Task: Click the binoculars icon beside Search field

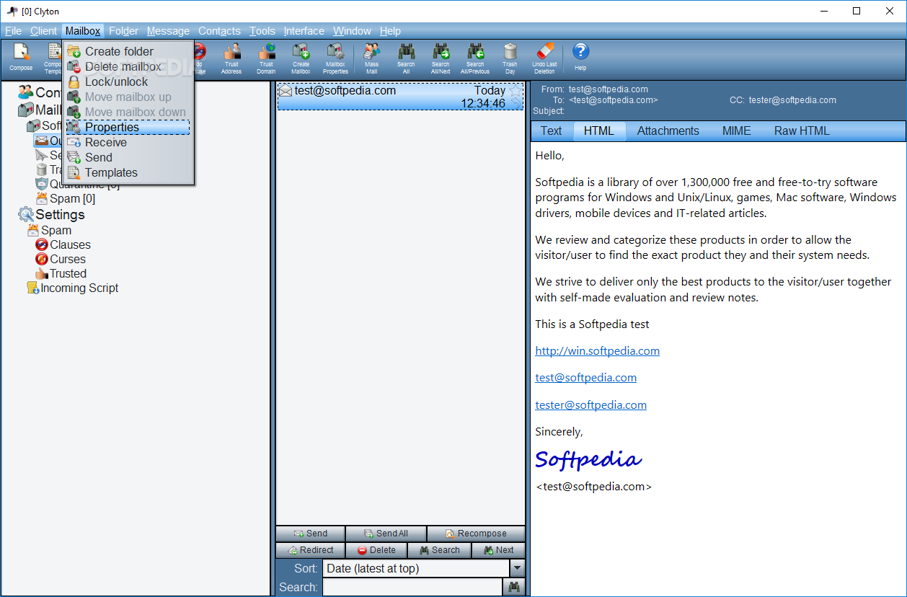Action: 514,588
